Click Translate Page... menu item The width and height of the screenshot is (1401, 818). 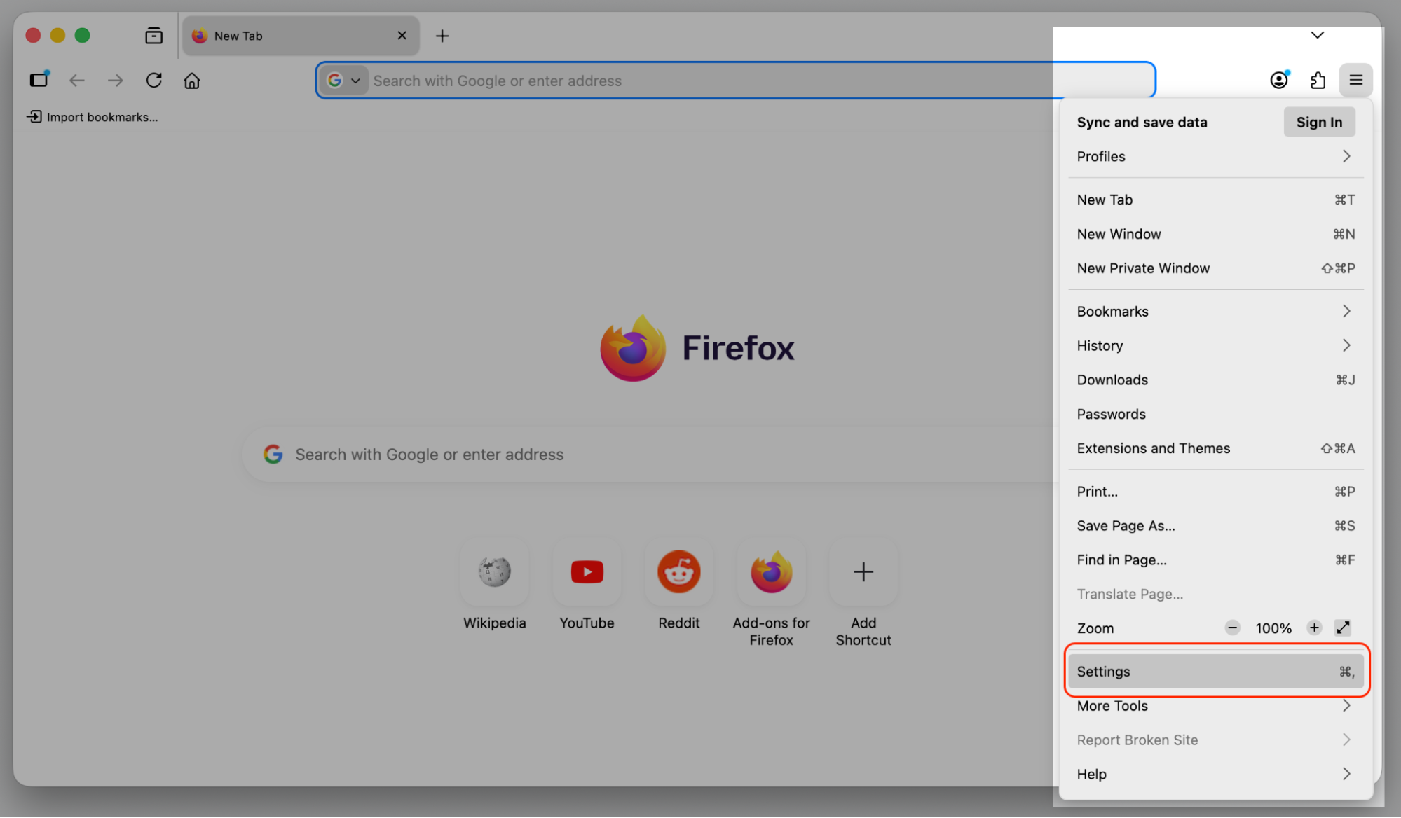pos(1216,594)
